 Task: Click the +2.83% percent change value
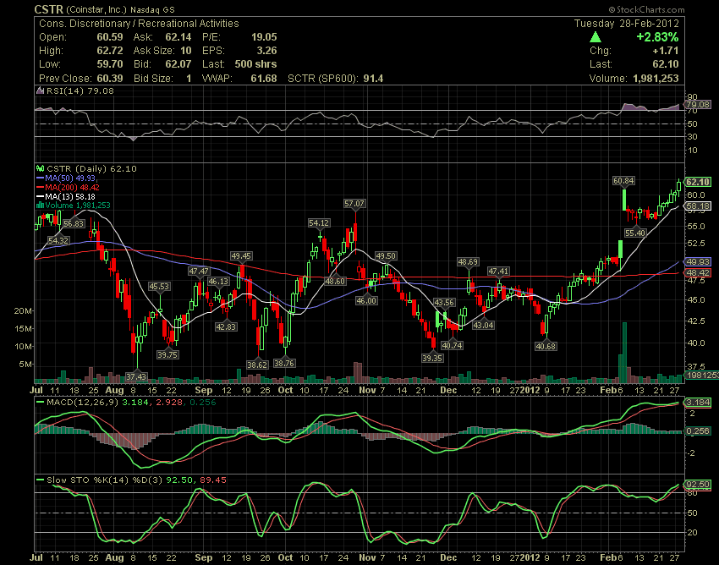coord(657,37)
